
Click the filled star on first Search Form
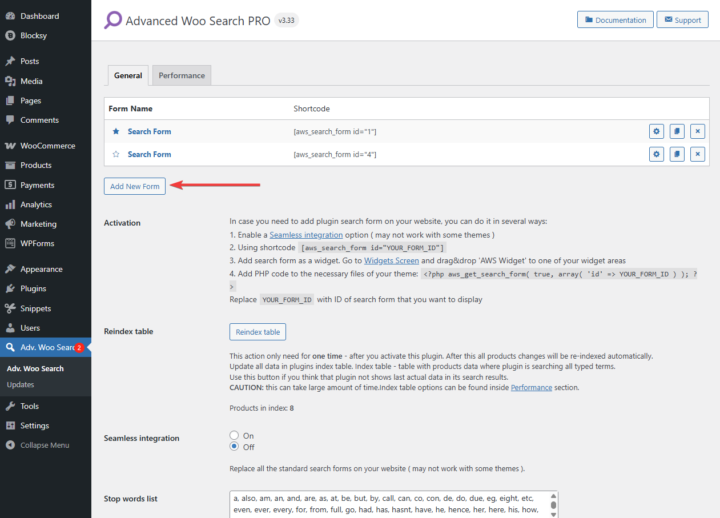point(116,131)
